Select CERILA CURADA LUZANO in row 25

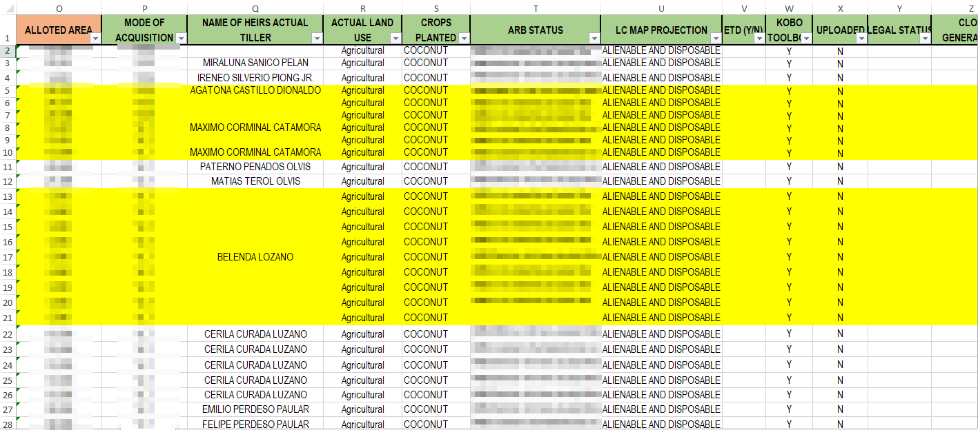[x=255, y=380]
